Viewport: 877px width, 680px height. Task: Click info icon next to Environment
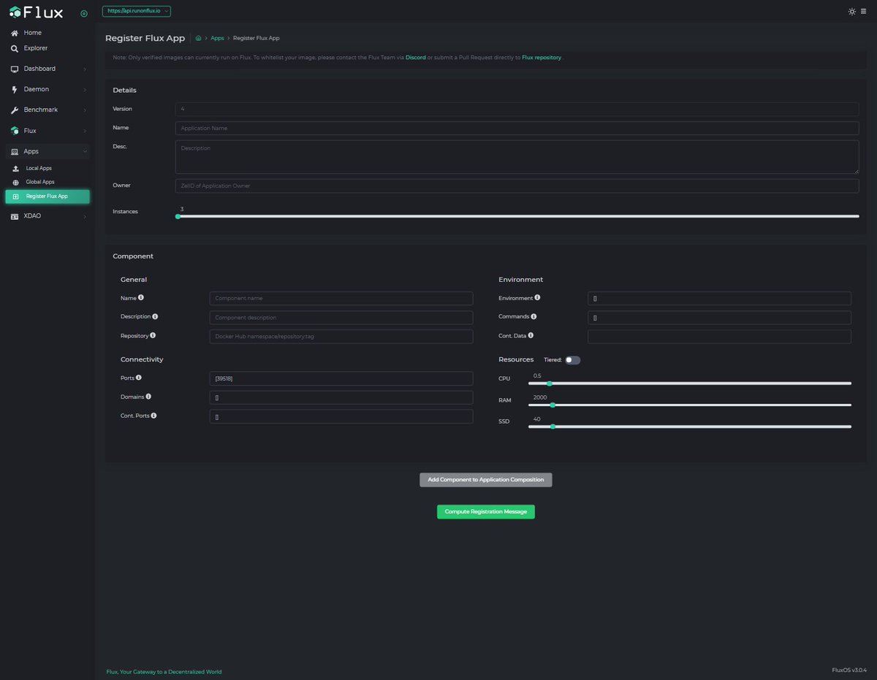[538, 297]
